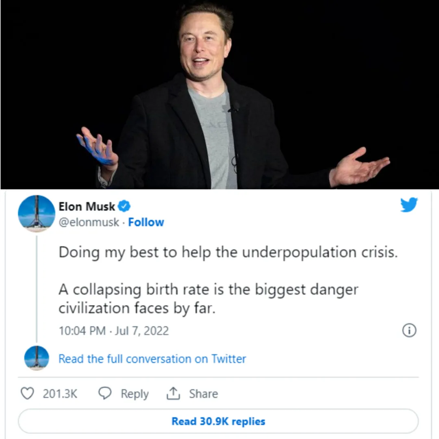Open the tweet info circle icon

point(409,330)
